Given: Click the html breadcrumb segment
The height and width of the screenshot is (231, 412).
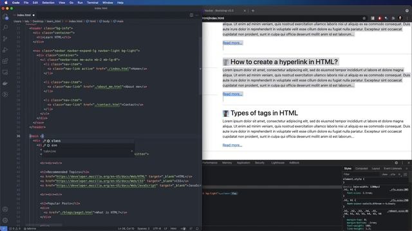Looking at the screenshot, I should [91, 21].
